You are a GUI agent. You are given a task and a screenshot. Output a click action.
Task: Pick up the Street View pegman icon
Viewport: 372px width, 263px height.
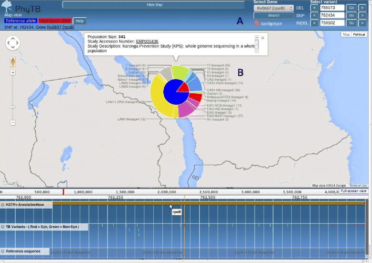[x=13, y=62]
